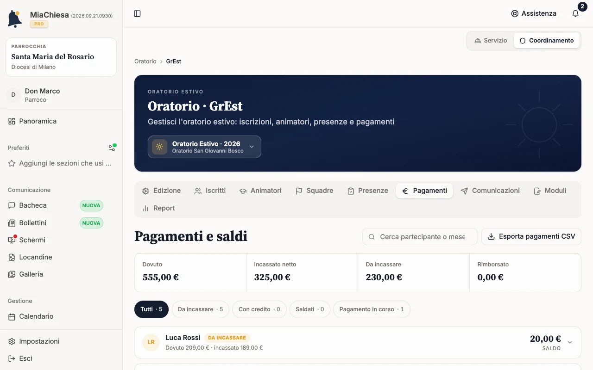
Task: Click the DA INCASSARE status badge
Action: tap(227, 338)
